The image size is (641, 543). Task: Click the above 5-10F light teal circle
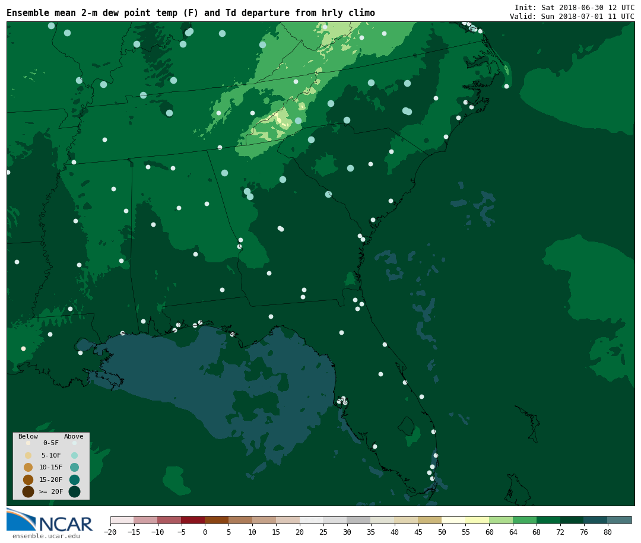click(74, 456)
